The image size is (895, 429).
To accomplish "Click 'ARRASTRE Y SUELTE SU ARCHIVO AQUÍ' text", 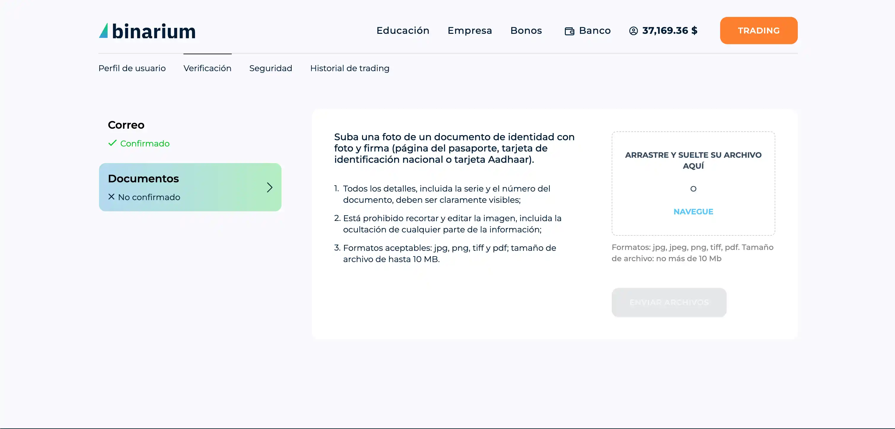I will 693,160.
